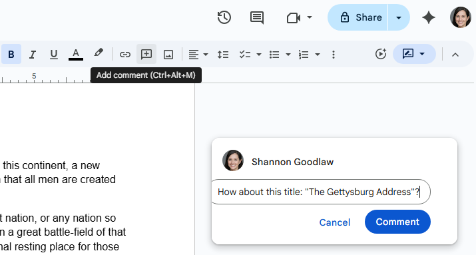Image resolution: width=476 pixels, height=255 pixels.
Task: Cancel the comment
Action: pyautogui.click(x=335, y=222)
